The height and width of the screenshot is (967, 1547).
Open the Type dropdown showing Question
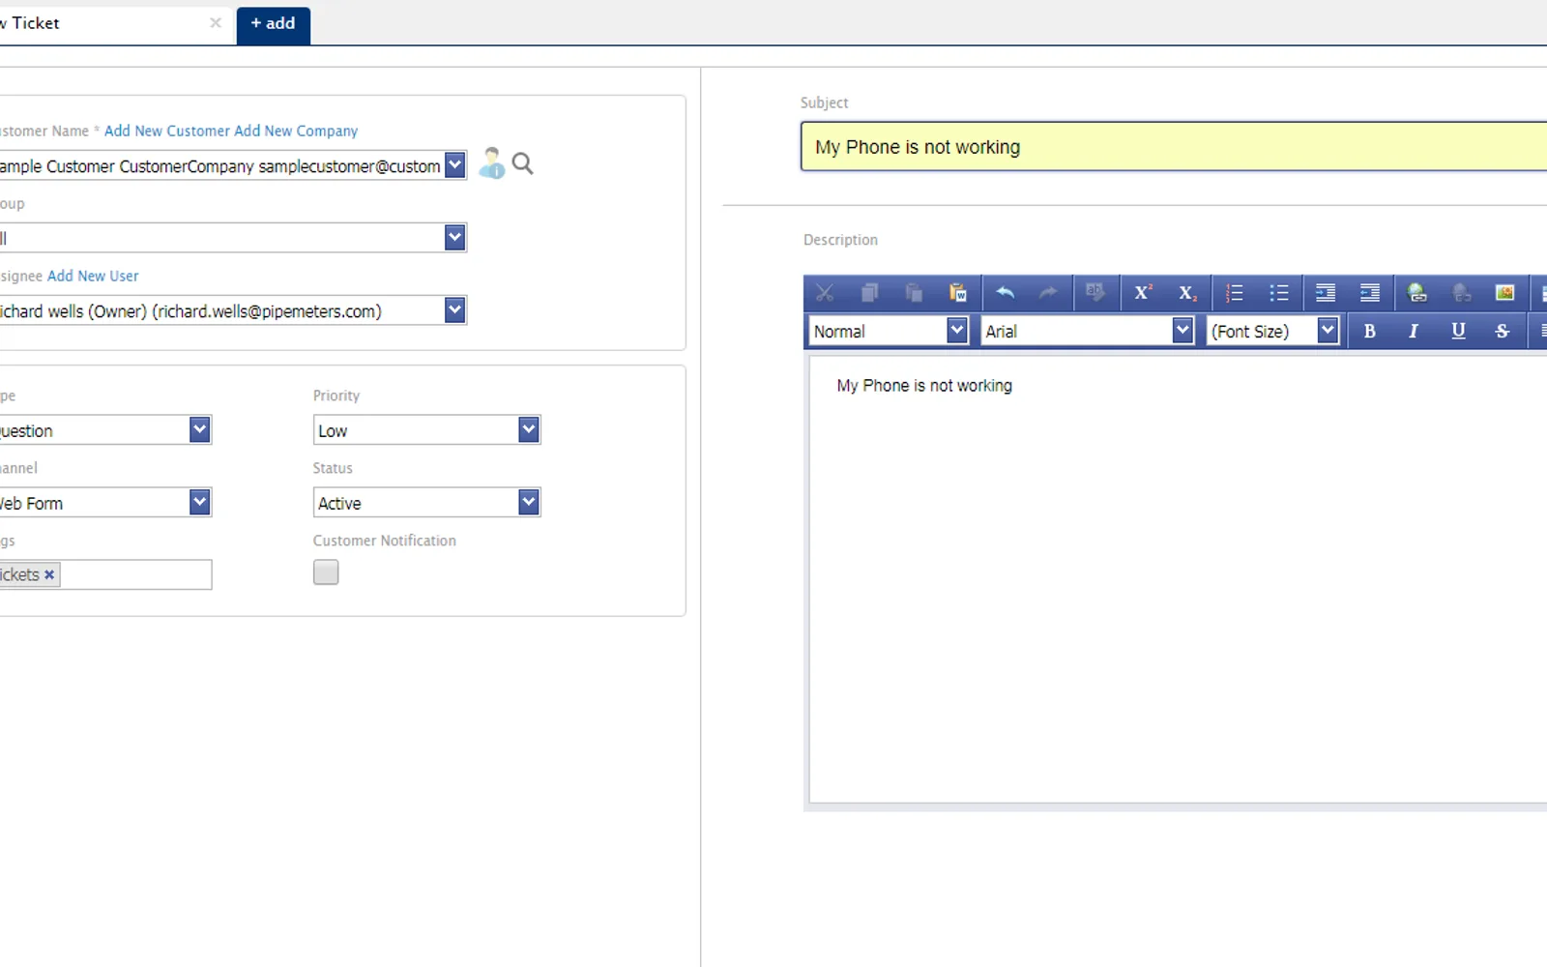coord(199,429)
